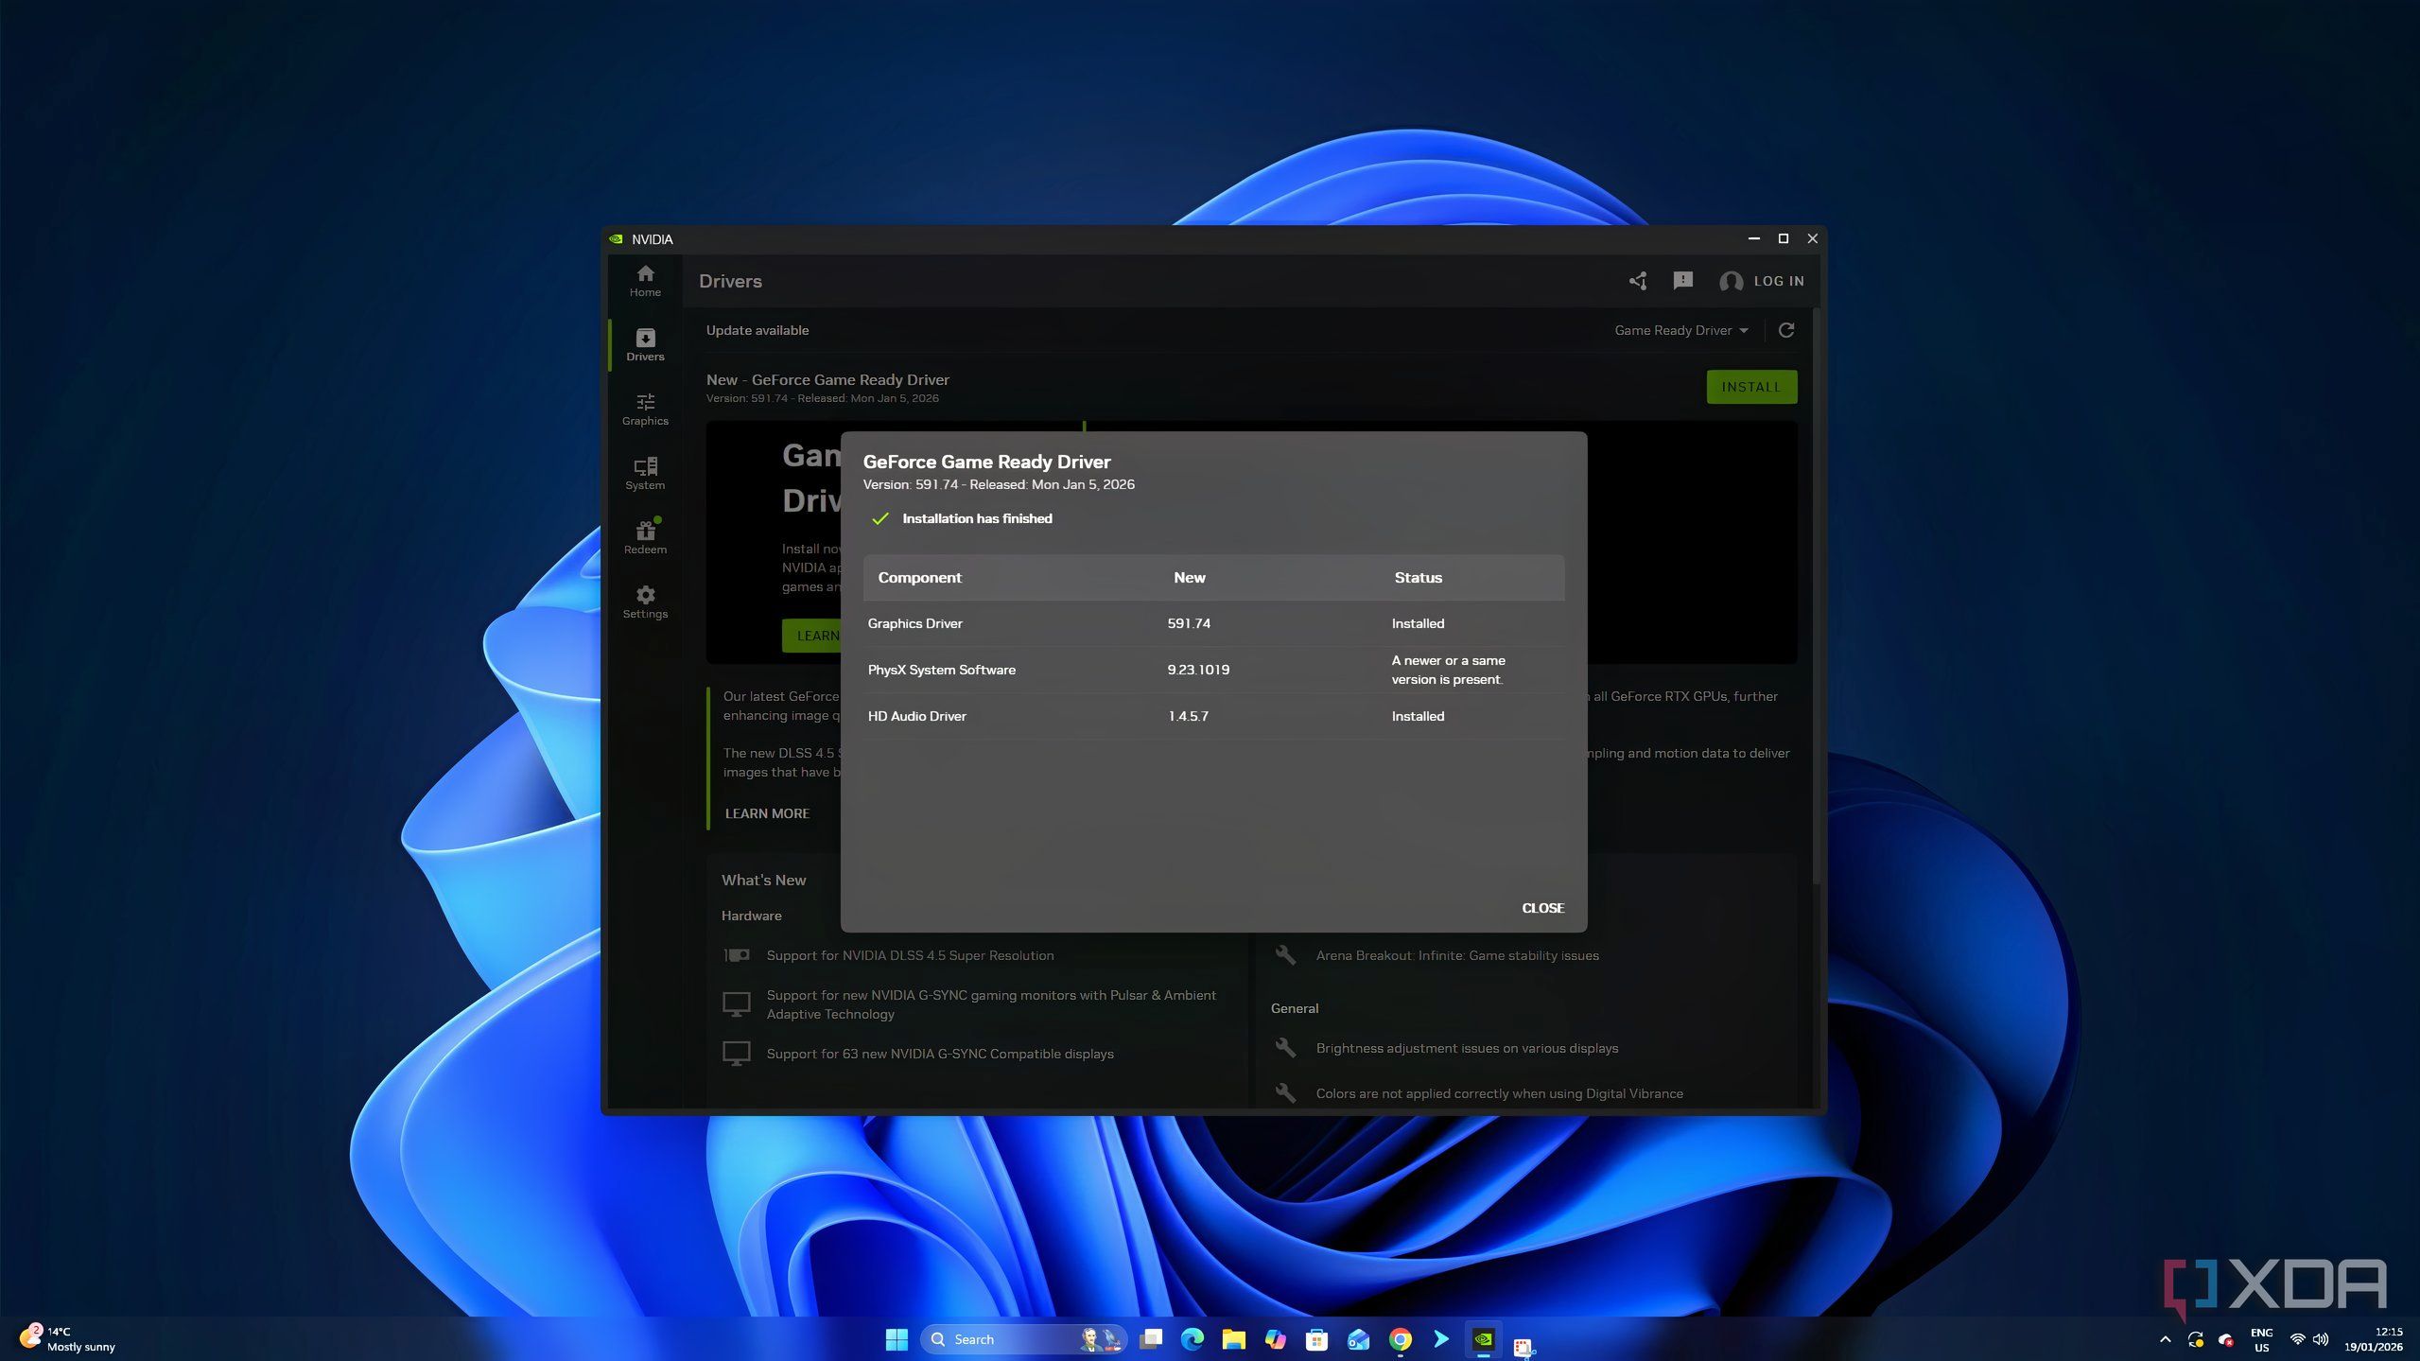Screen dimensions: 2420x1361
Task: Click the user avatar icon
Action: tap(1731, 281)
